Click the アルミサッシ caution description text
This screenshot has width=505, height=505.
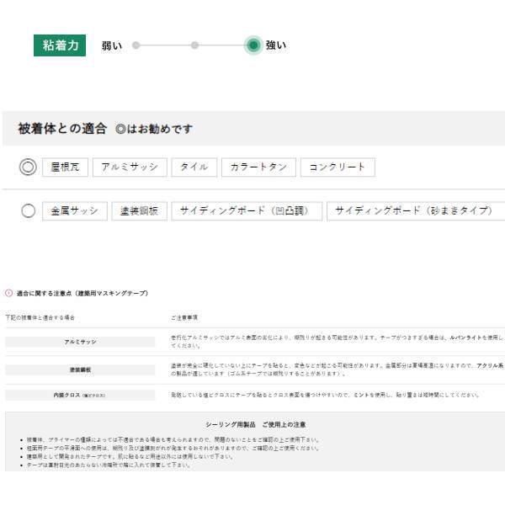pos(338,342)
